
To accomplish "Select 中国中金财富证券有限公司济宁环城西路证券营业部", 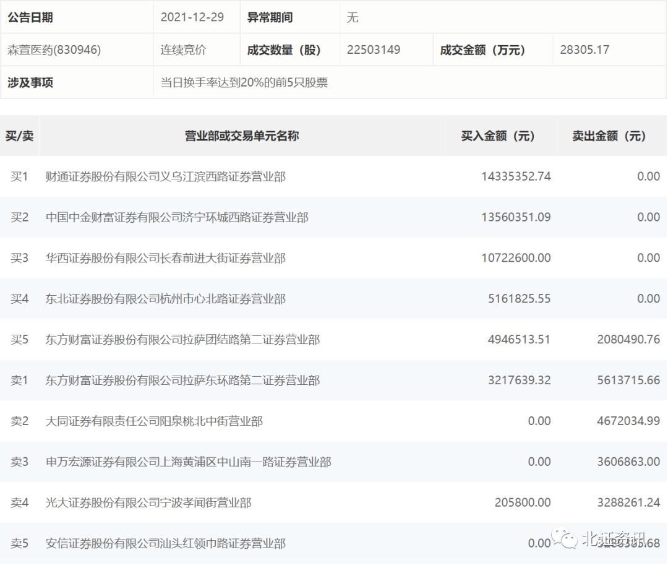I will pyautogui.click(x=178, y=217).
